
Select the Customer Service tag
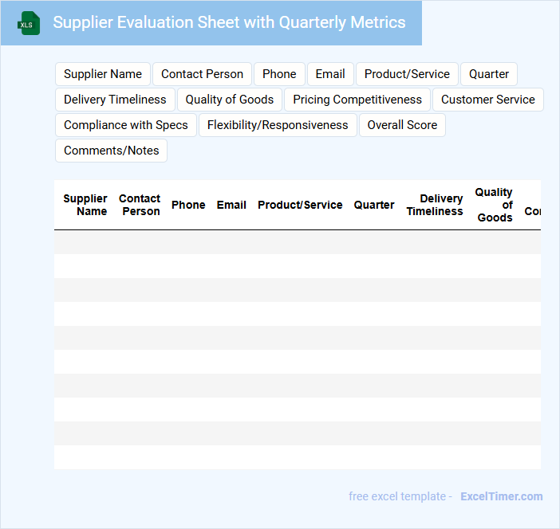[488, 100]
